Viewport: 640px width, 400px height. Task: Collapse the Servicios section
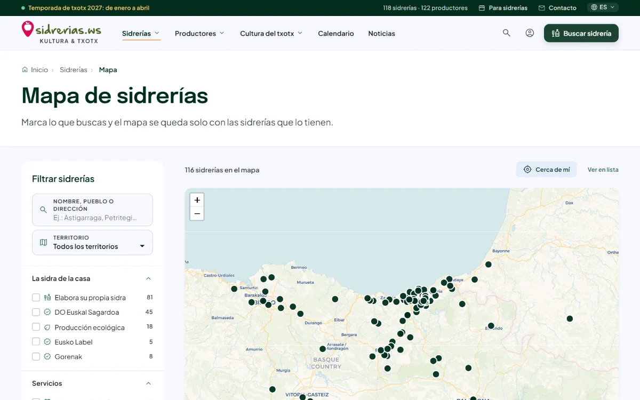click(148, 383)
